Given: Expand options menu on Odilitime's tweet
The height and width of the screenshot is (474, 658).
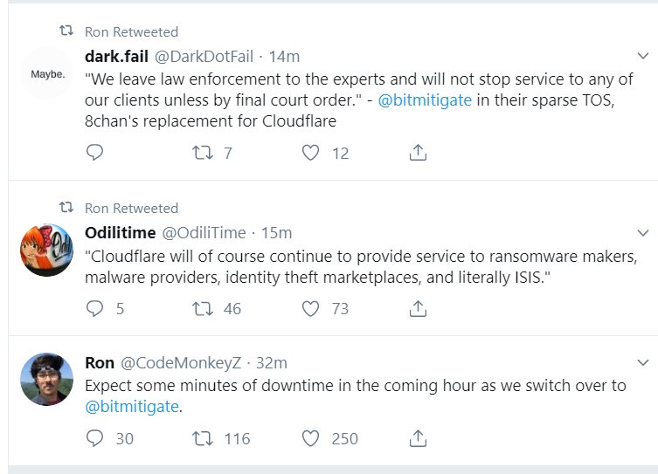Looking at the screenshot, I should 643,234.
